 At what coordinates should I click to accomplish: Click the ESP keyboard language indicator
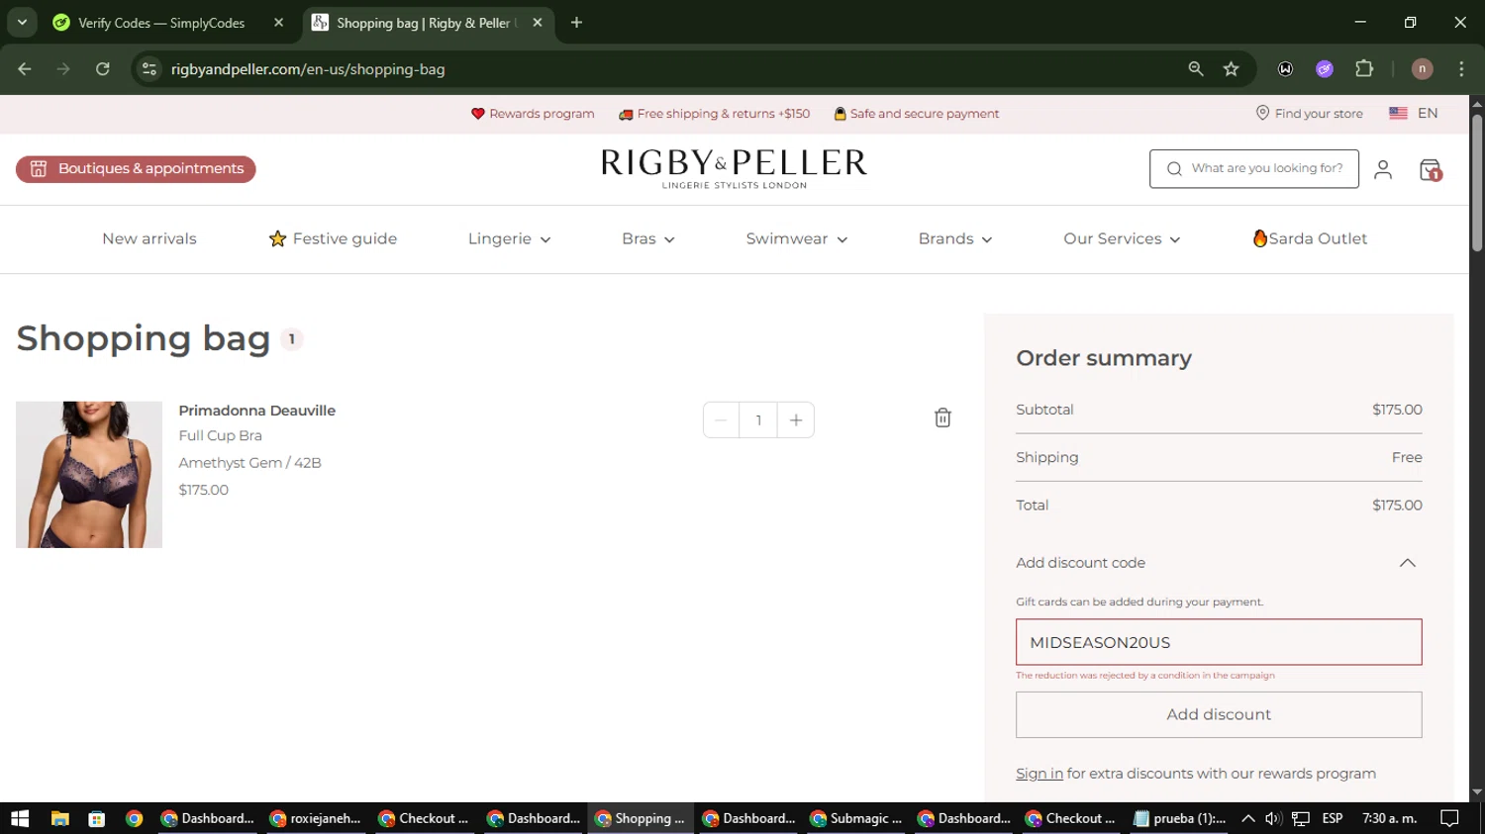pyautogui.click(x=1333, y=818)
